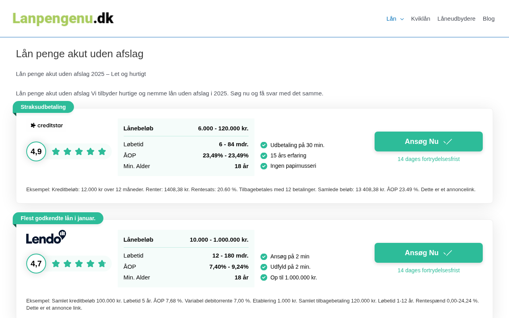Click the 4,7 rating badge for Lendo
The width and height of the screenshot is (509, 318).
pos(36,264)
